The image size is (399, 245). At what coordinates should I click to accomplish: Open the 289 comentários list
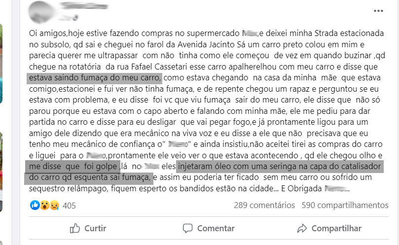(264, 206)
